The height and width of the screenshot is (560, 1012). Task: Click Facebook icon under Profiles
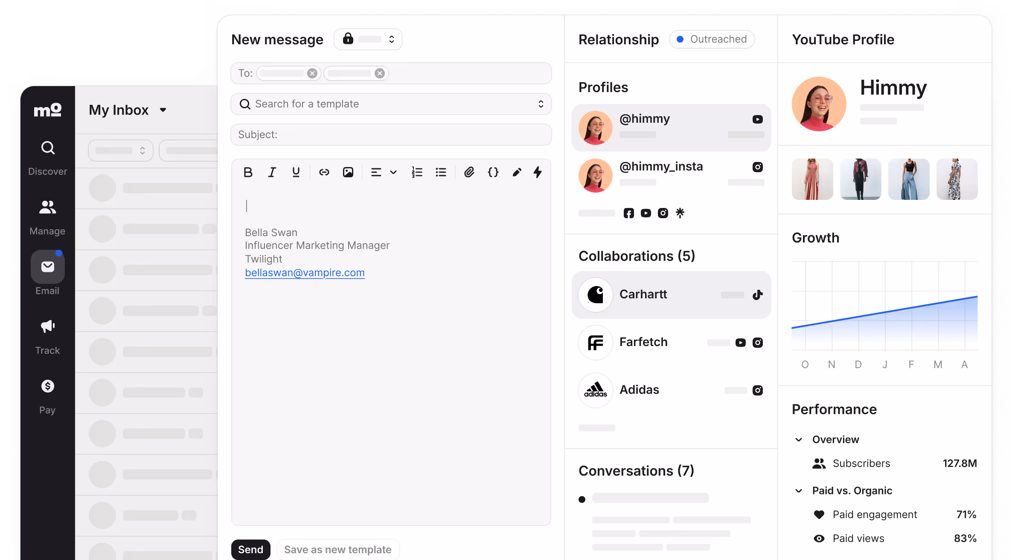pyautogui.click(x=629, y=213)
